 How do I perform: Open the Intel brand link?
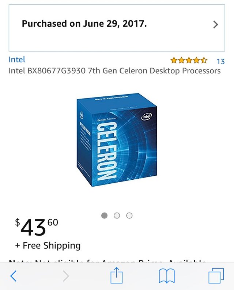coord(17,60)
